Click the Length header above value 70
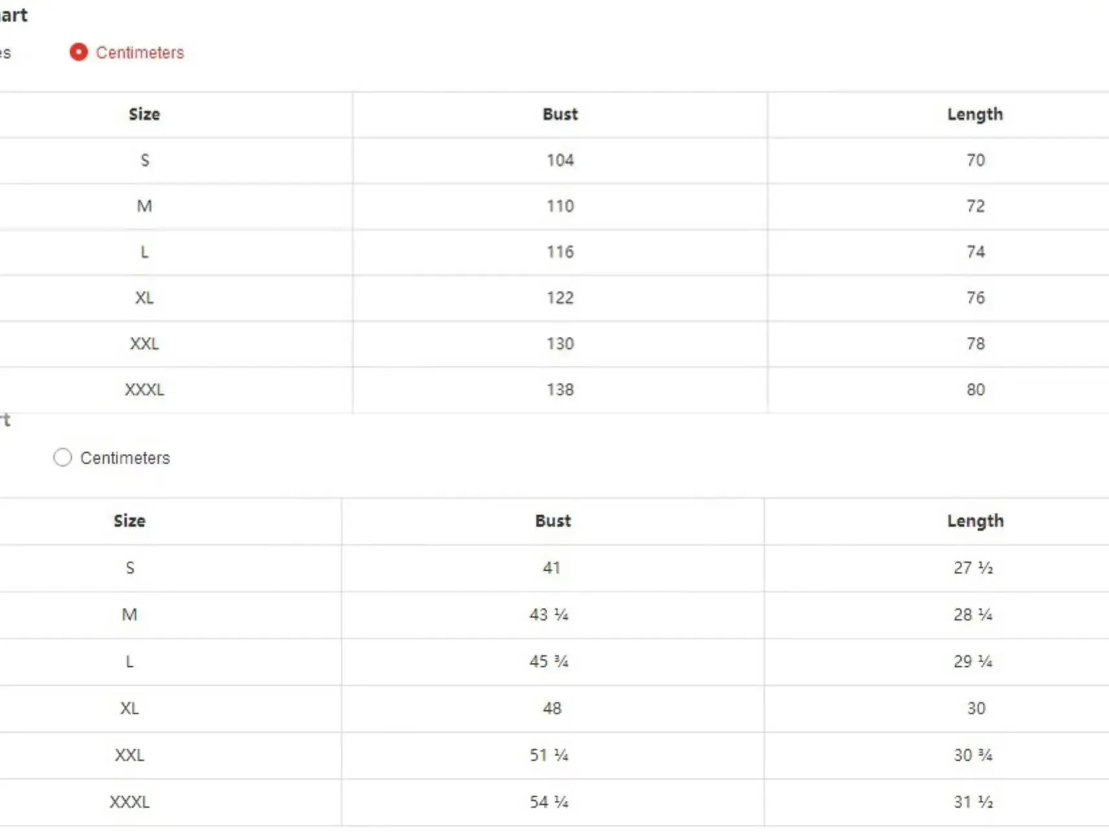Screen dimensions: 1109x832 tap(974, 114)
